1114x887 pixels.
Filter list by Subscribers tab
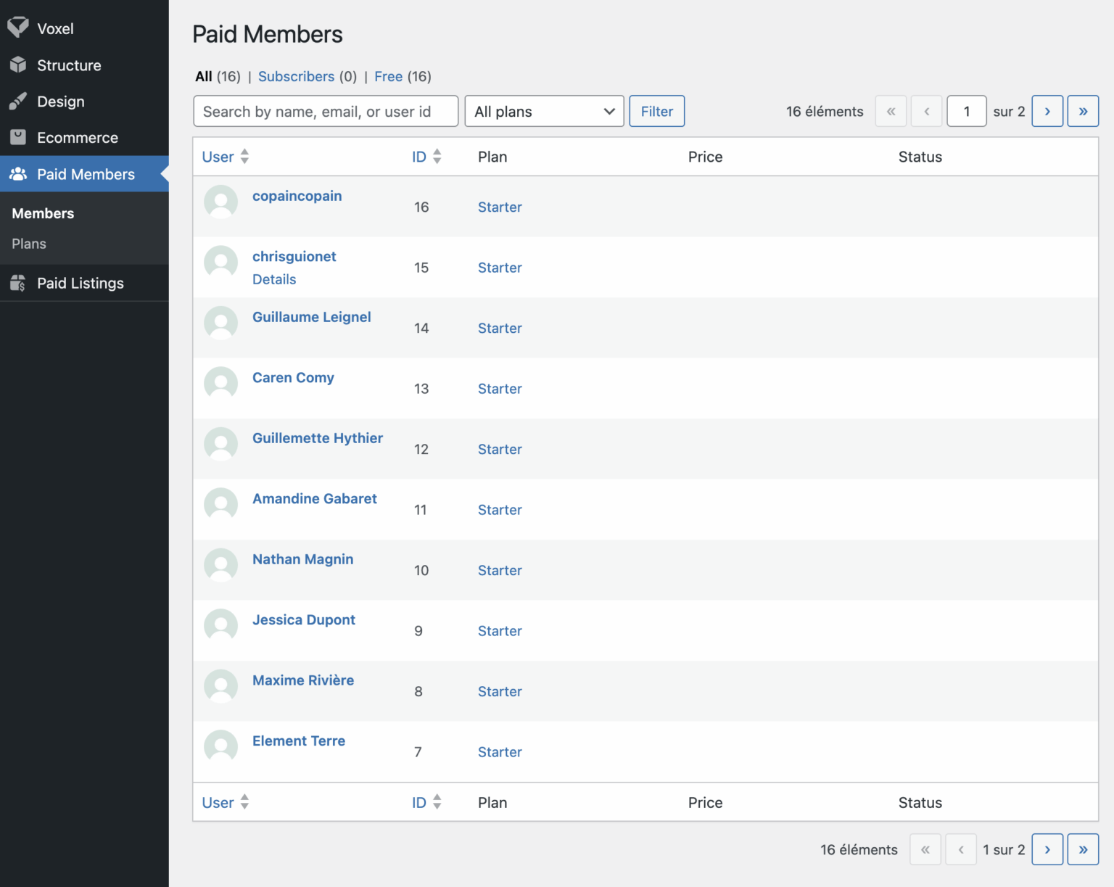(296, 76)
